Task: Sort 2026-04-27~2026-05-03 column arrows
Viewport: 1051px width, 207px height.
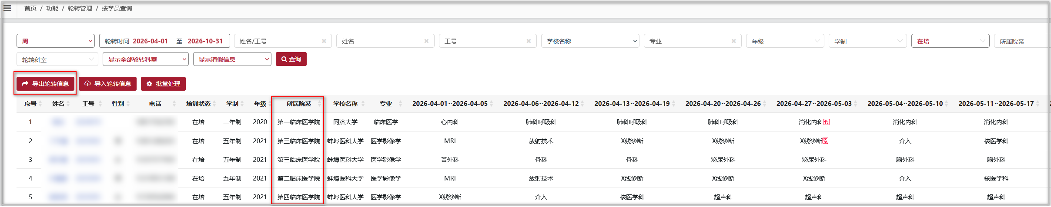Action: tap(856, 104)
